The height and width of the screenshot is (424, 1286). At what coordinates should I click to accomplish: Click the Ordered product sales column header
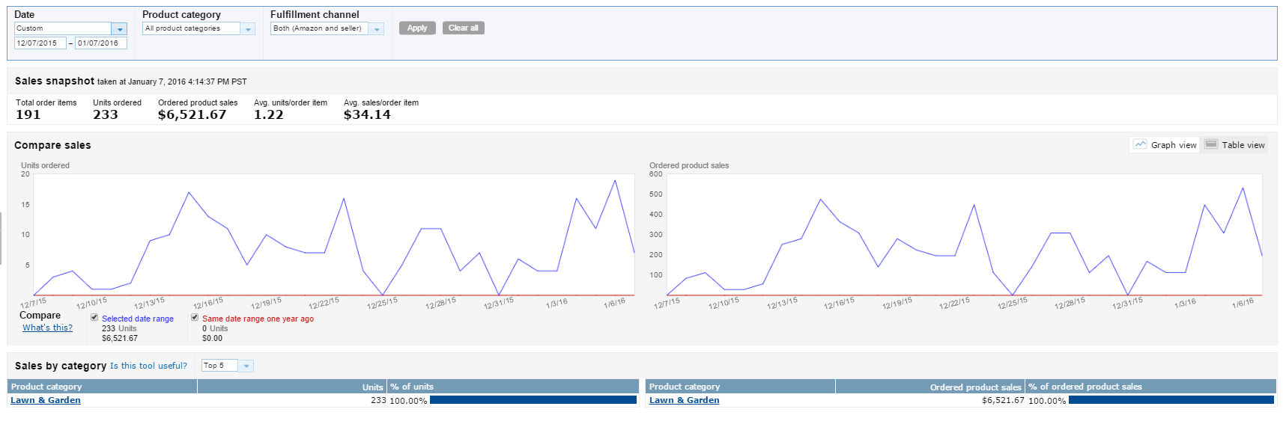pos(974,387)
